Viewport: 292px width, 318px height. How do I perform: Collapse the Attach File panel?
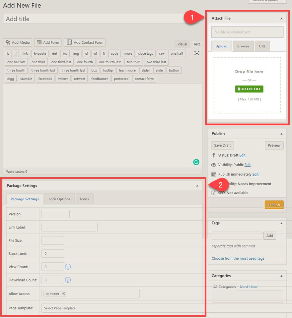282,18
